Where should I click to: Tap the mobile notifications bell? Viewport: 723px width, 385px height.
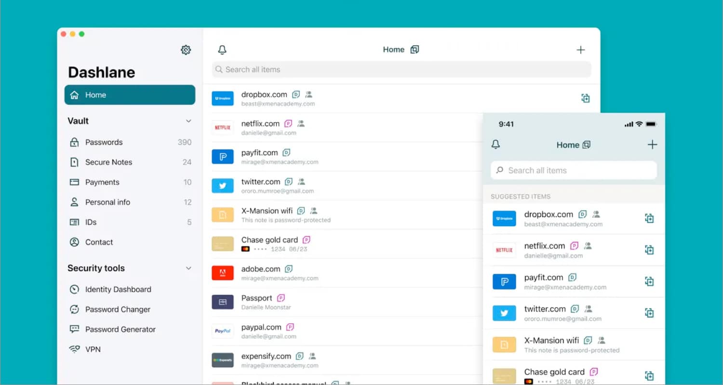[495, 144]
